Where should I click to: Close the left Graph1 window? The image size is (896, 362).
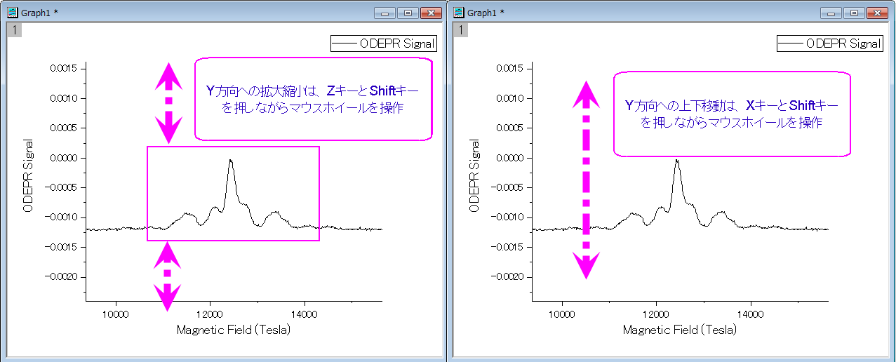click(x=430, y=13)
